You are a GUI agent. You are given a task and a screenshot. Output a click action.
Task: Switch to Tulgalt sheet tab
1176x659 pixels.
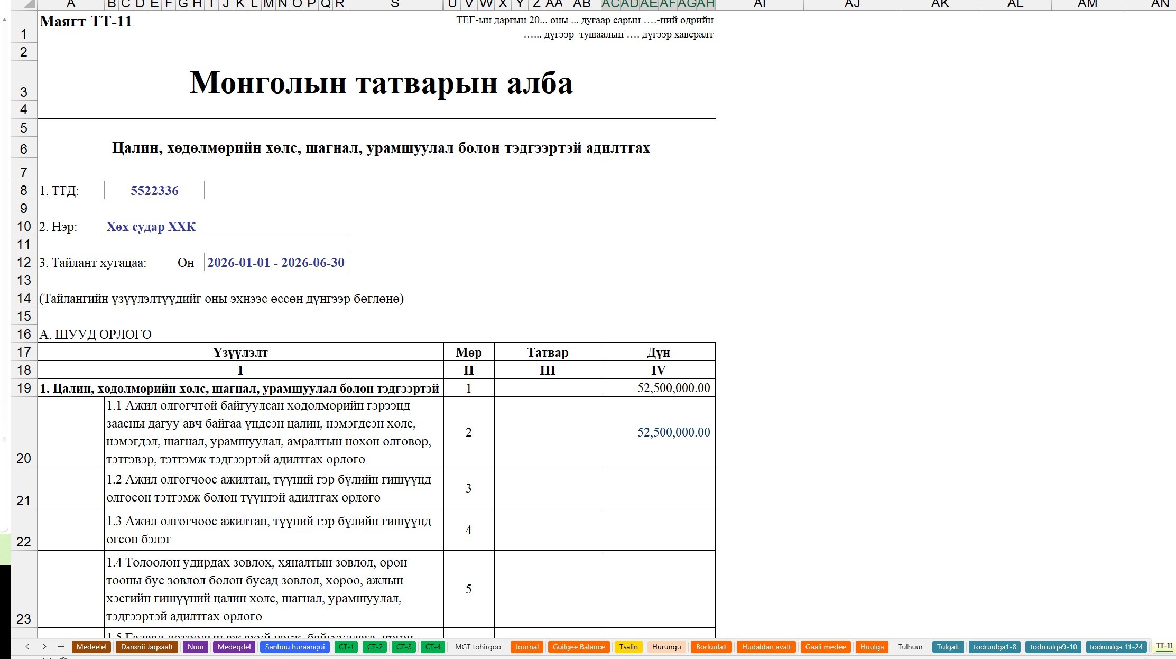[948, 647]
